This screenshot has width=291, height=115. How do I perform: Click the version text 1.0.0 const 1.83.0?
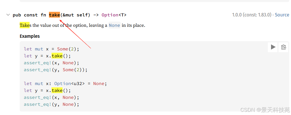pos(252,15)
